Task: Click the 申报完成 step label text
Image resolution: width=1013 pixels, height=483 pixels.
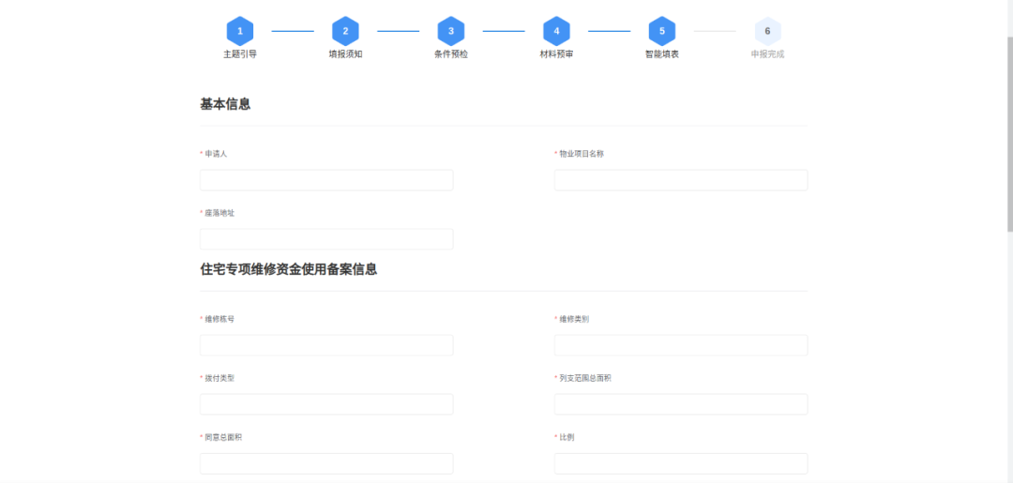Action: coord(767,54)
